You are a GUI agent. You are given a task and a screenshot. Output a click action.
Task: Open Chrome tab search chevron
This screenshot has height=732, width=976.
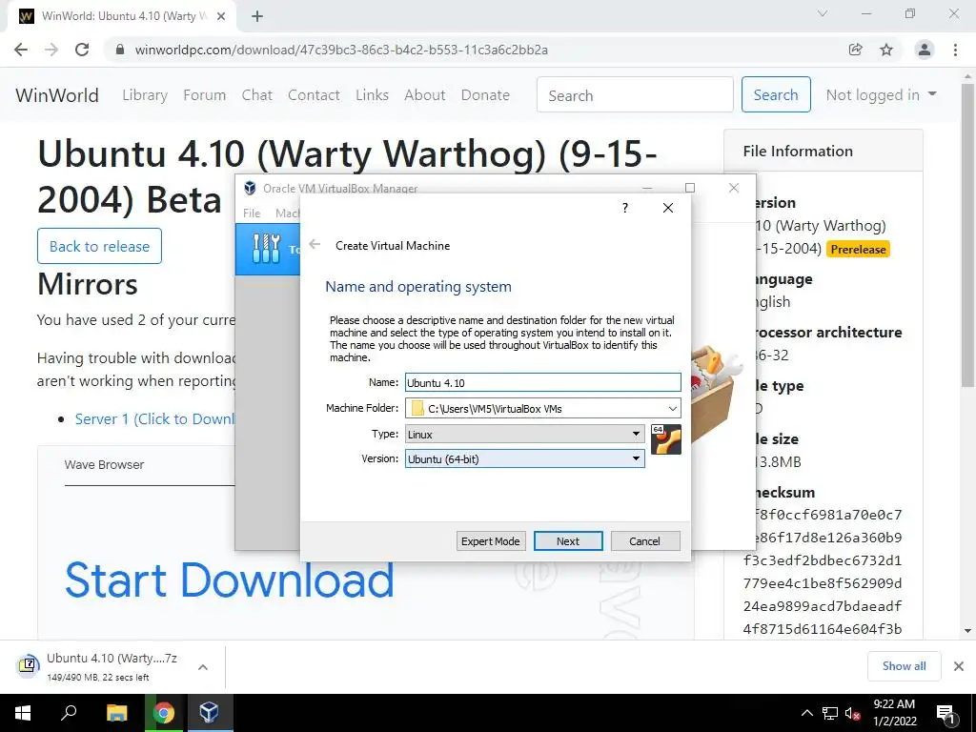coord(823,13)
